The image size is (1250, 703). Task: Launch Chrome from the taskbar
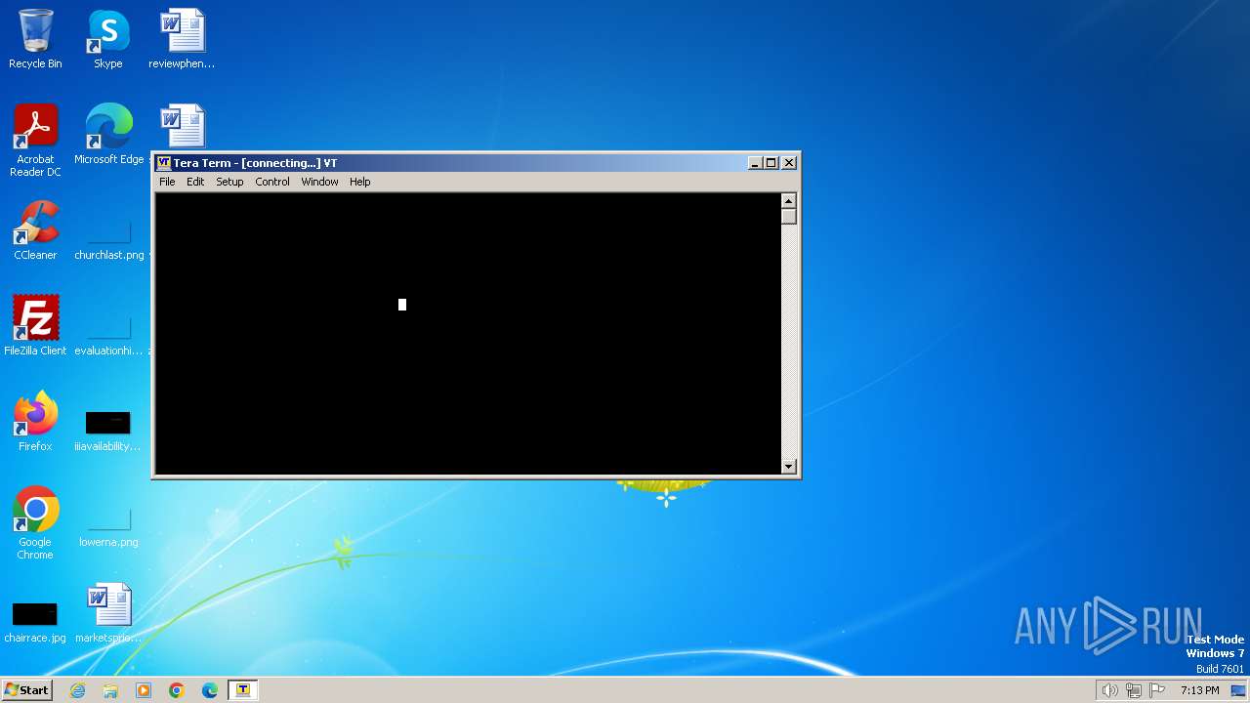tap(177, 690)
